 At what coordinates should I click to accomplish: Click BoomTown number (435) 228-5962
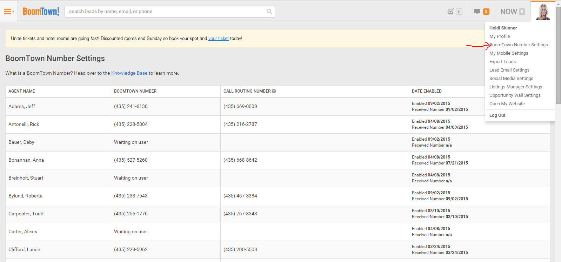click(131, 249)
